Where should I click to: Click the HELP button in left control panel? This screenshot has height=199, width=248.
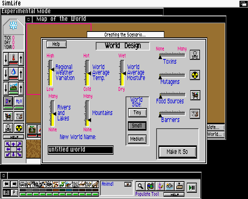(14, 137)
